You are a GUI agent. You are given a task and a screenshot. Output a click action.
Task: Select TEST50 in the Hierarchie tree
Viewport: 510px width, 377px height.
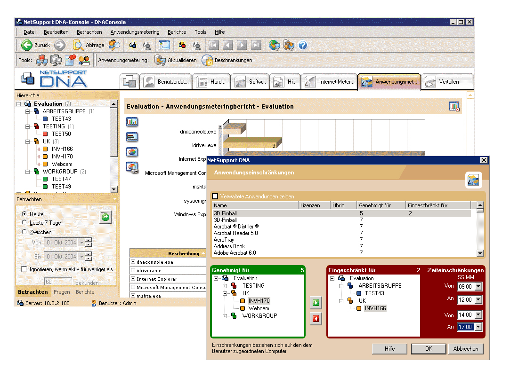click(61, 134)
